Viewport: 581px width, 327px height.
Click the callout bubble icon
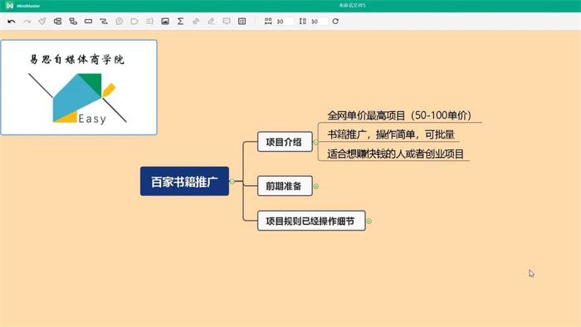click(120, 22)
